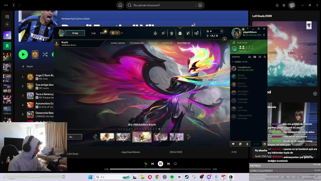Open the bug report icon in League client
The image size is (321, 181).
pos(265,144)
